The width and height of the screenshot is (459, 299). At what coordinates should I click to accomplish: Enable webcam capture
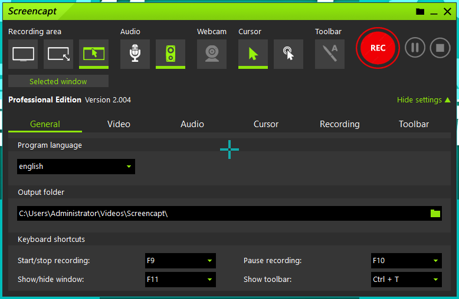coord(212,54)
